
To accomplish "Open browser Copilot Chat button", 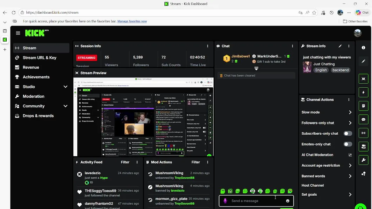I will (x=362, y=12).
